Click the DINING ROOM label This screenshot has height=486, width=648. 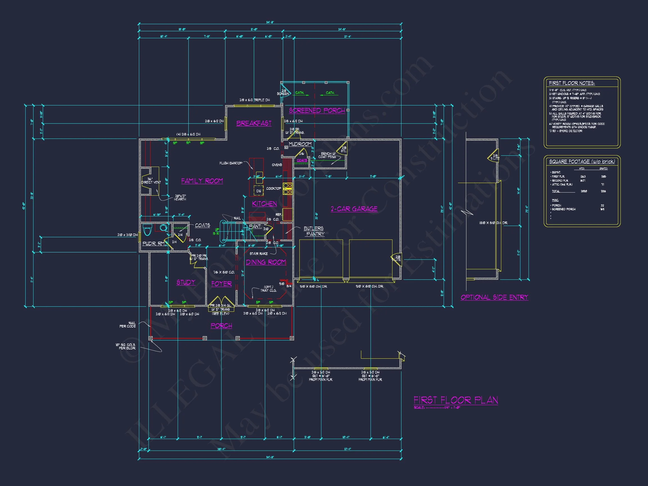click(x=265, y=262)
